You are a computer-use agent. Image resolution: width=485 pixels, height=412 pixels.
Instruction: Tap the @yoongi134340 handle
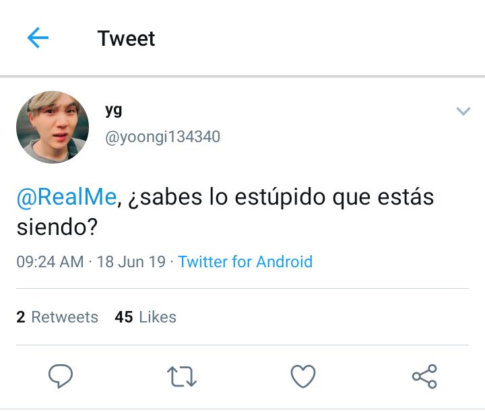pos(163,137)
